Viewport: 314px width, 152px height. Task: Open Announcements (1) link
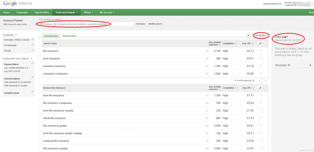coord(272,4)
